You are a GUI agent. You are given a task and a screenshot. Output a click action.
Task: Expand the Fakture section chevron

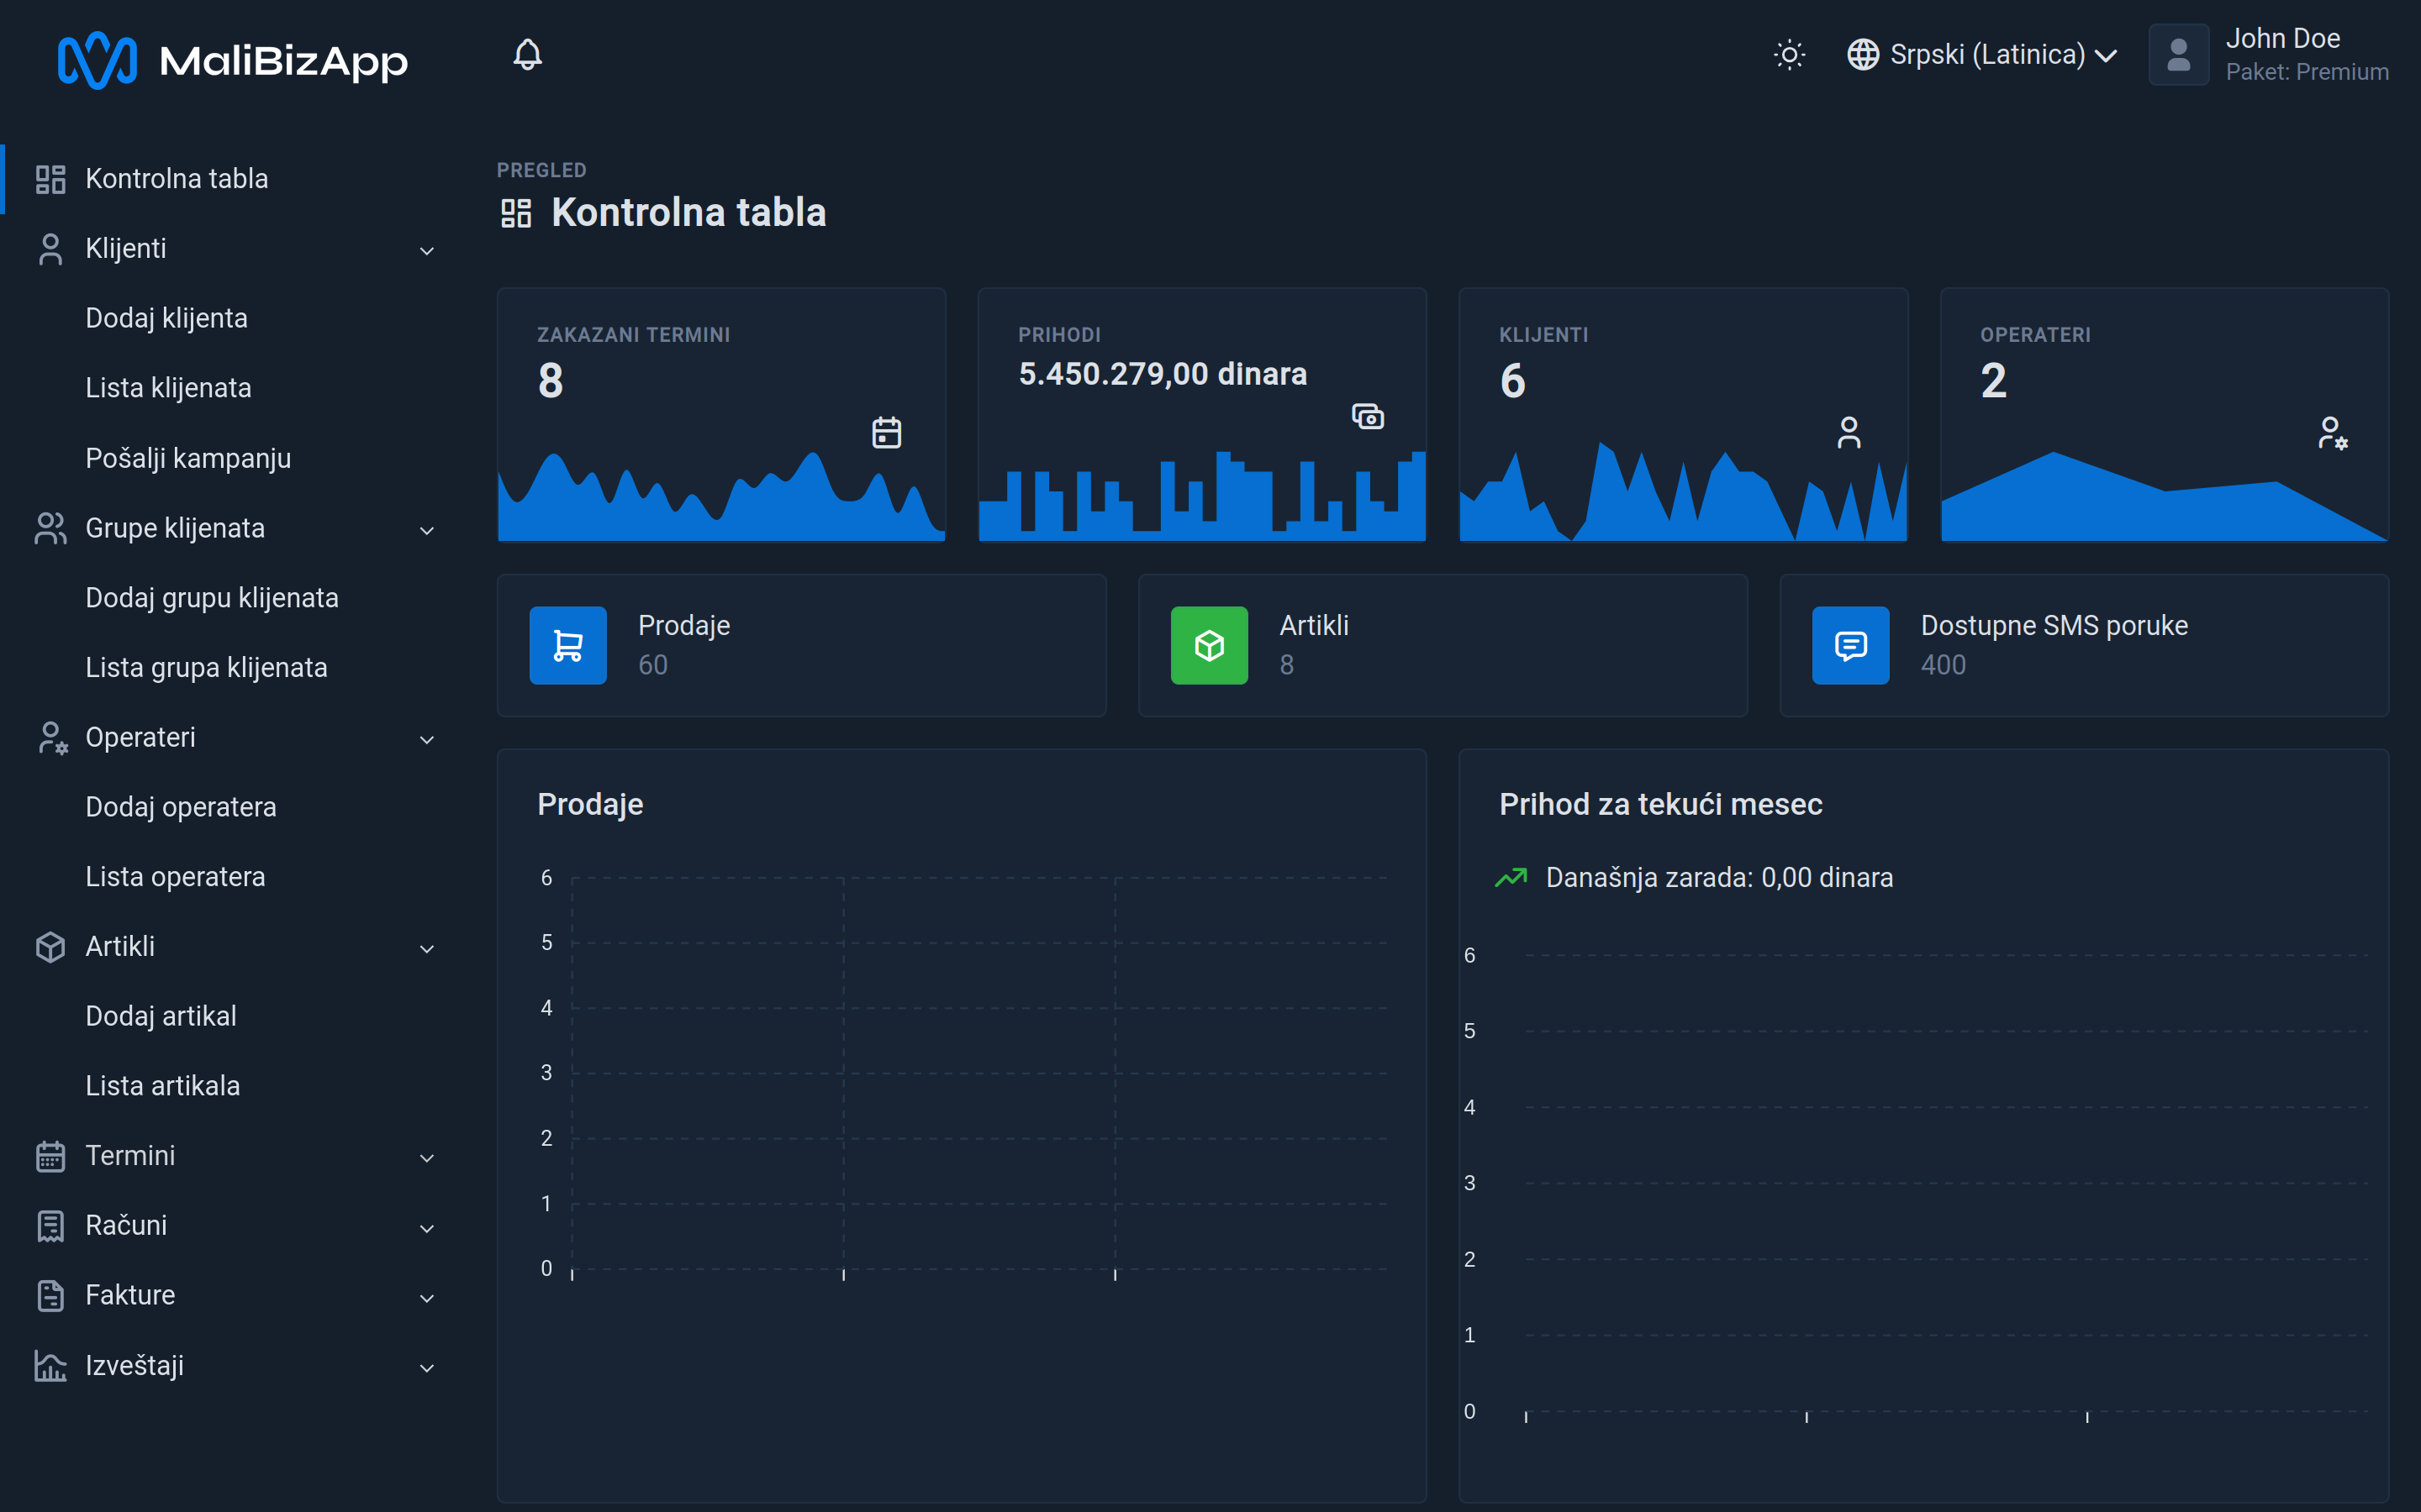point(427,1298)
